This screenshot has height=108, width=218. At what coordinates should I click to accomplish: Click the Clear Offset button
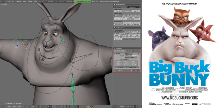coord(133,67)
